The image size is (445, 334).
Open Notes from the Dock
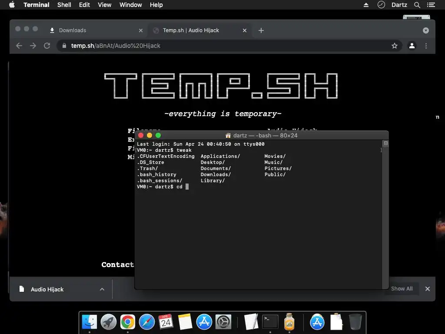(185, 322)
